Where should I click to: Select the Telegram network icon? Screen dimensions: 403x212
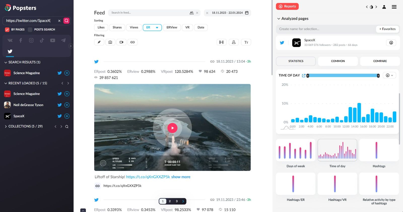click(63, 40)
